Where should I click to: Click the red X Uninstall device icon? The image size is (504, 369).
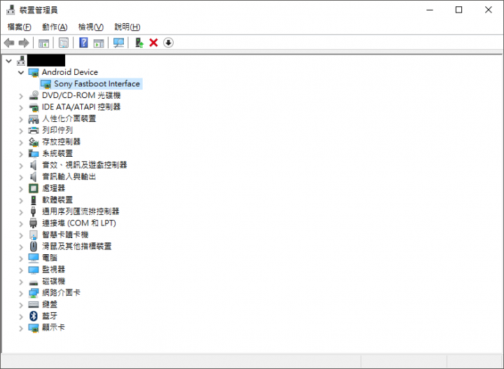click(153, 43)
